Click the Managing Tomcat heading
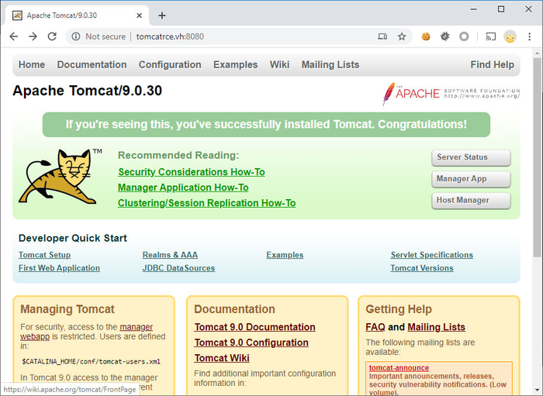The width and height of the screenshot is (543, 396). (x=67, y=309)
